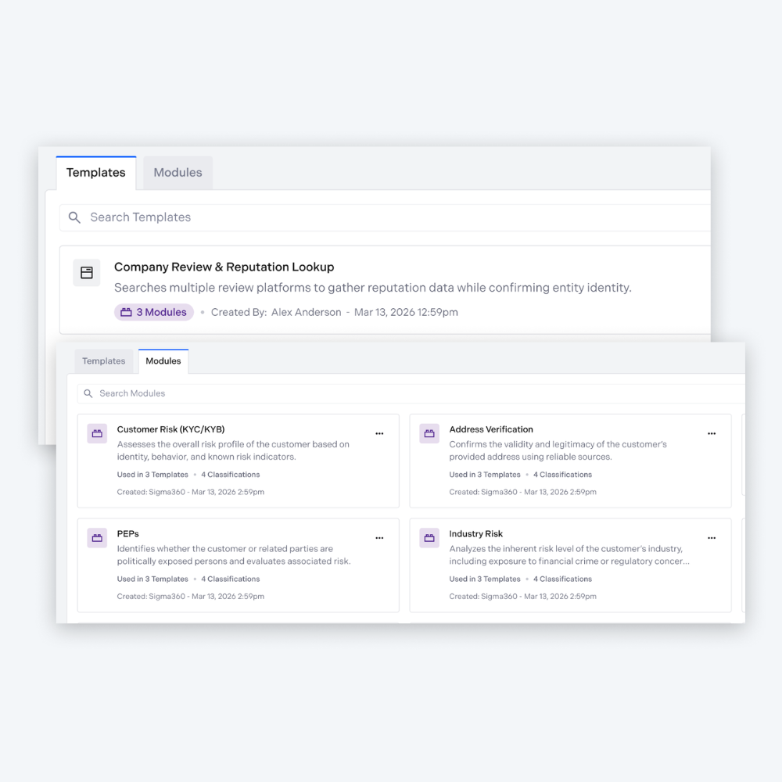The width and height of the screenshot is (782, 782).
Task: Click '4 Classifications' on Address Verification card
Action: [562, 475]
